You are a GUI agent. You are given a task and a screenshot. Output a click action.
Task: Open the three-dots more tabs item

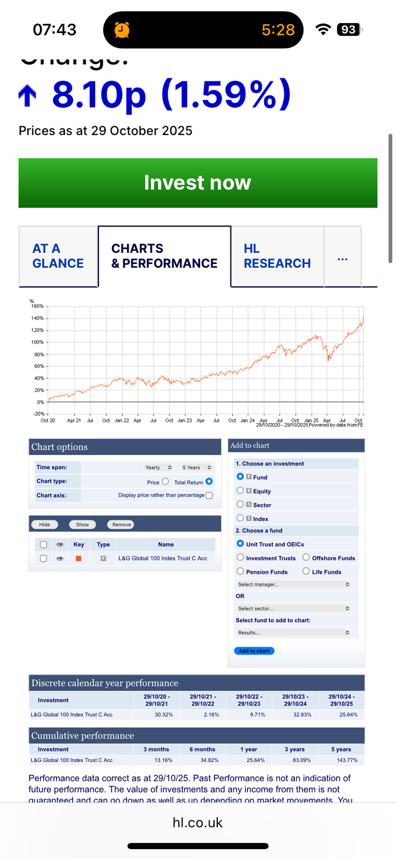point(342,257)
